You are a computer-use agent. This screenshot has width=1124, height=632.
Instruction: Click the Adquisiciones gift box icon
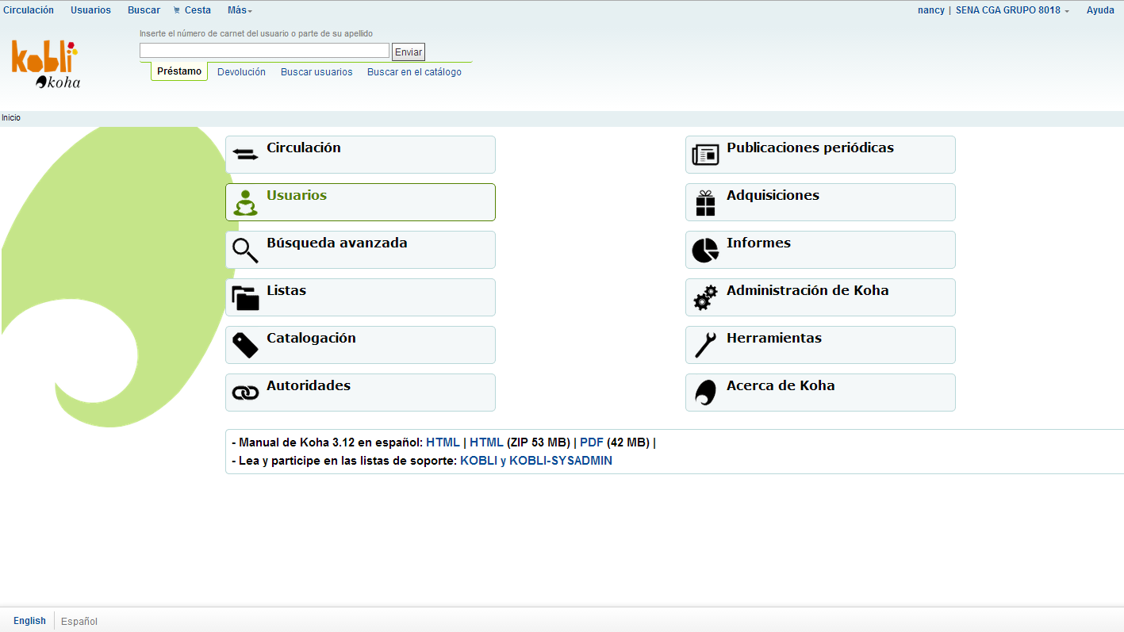(x=705, y=203)
